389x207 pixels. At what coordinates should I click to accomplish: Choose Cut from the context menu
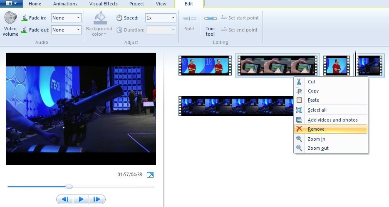(330, 82)
